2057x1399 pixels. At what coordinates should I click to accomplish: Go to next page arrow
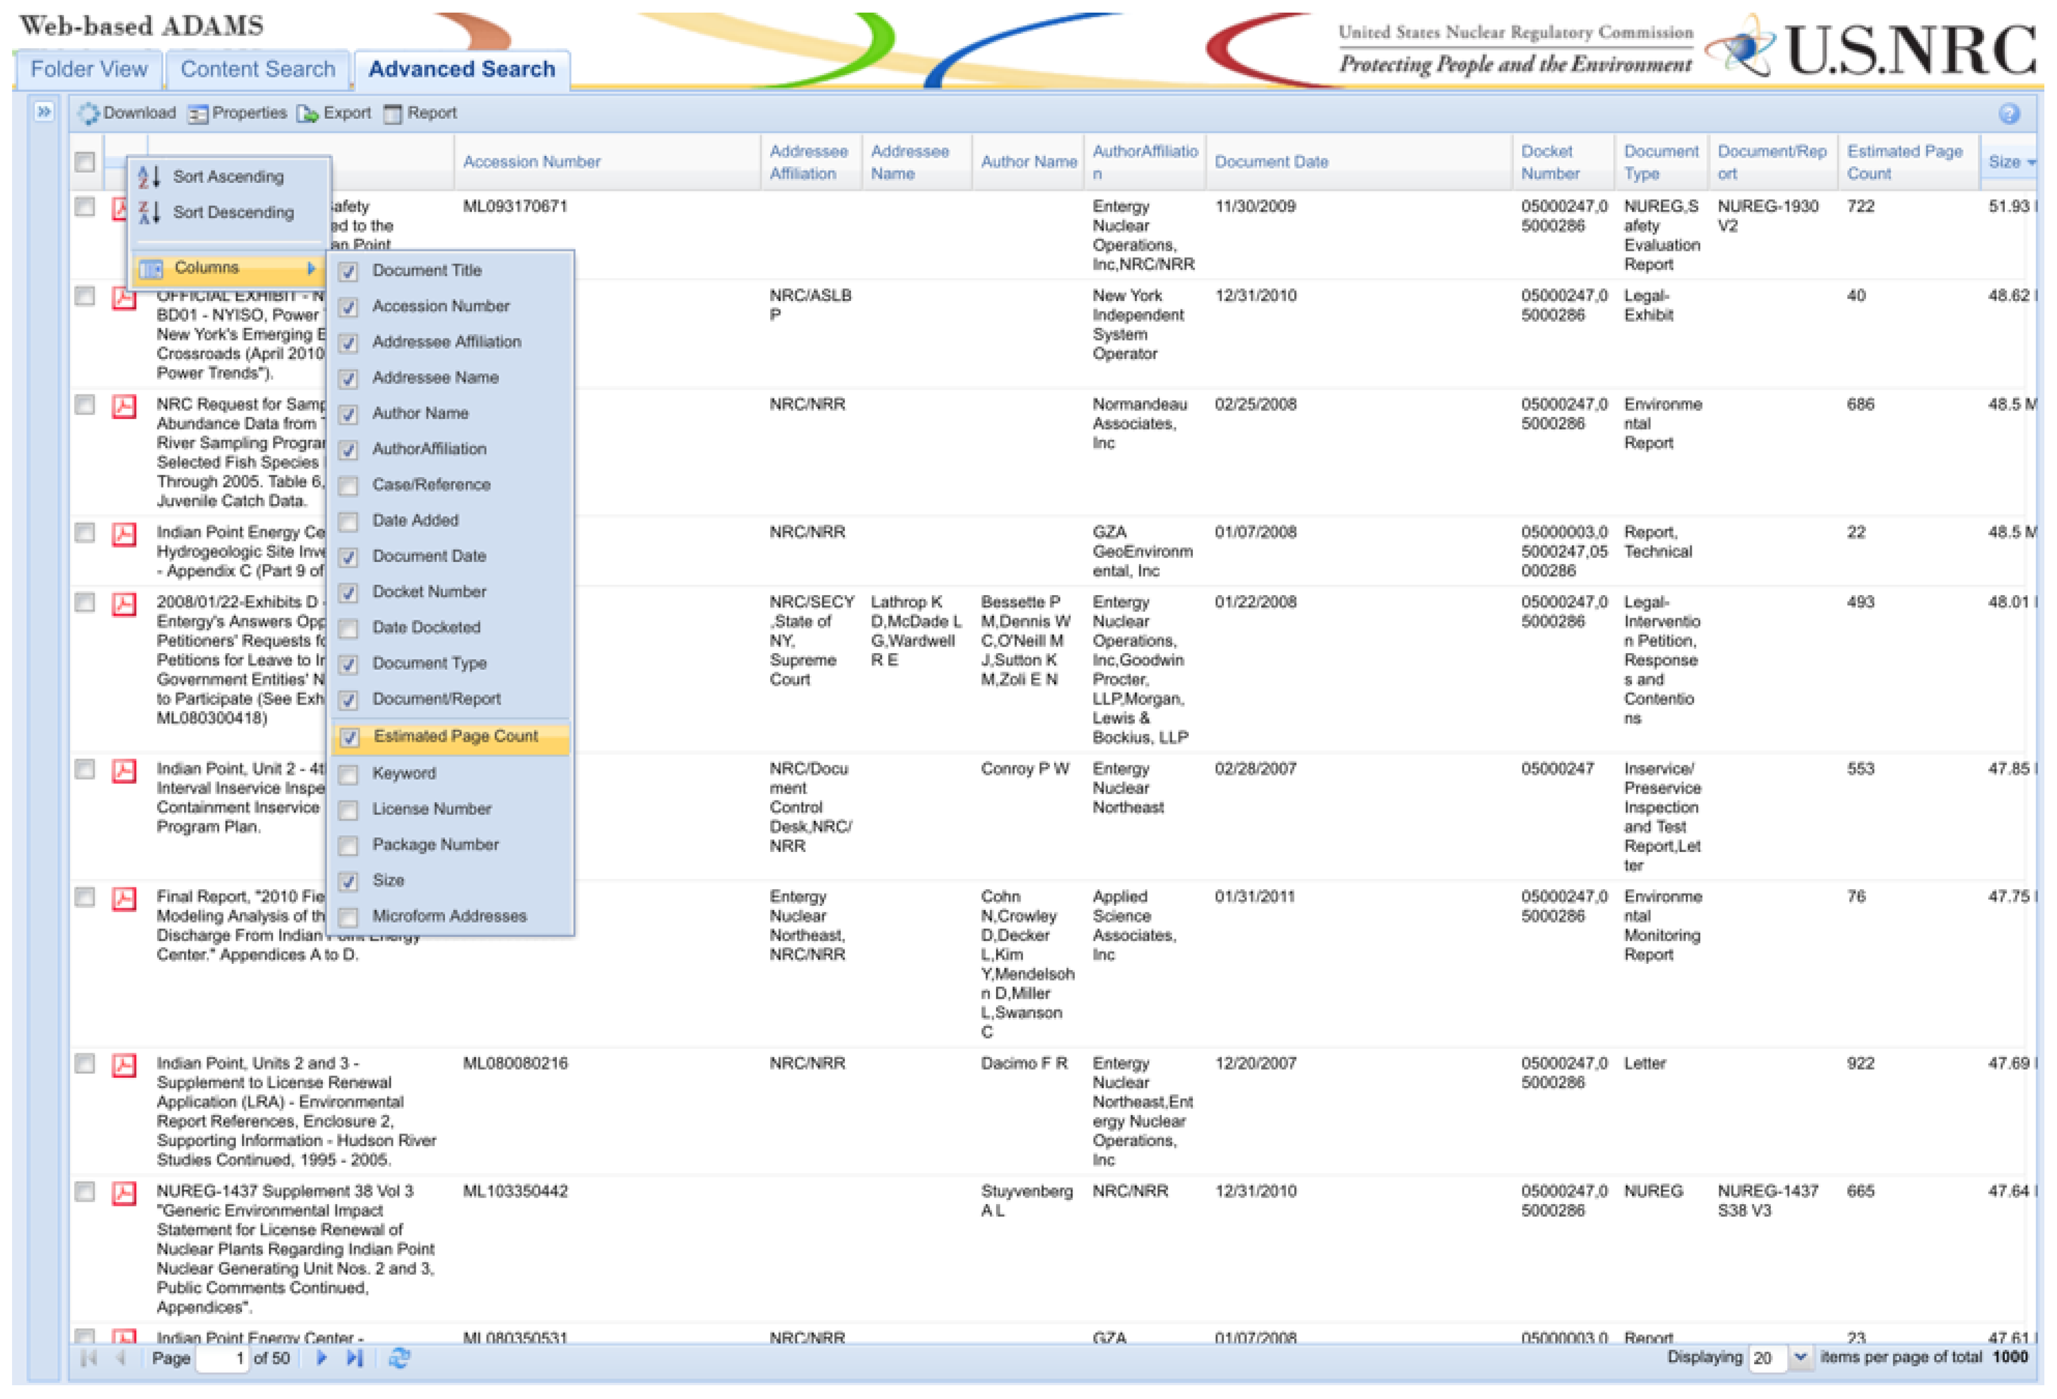point(322,1357)
